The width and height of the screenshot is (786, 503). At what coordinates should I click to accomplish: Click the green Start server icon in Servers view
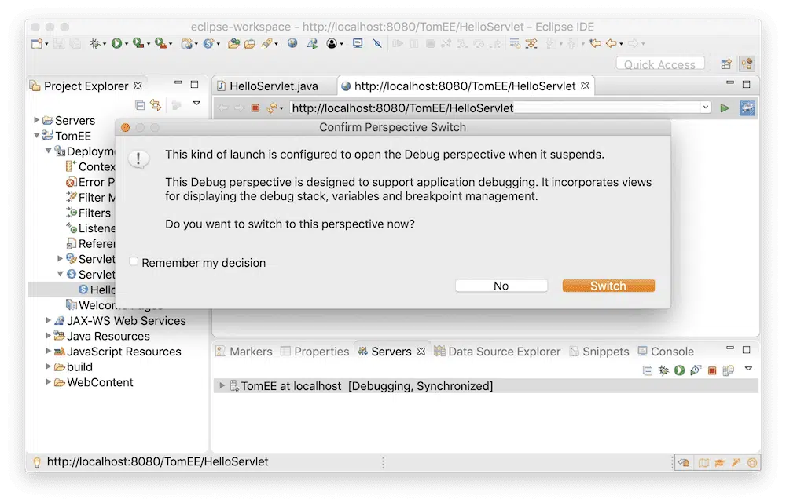click(679, 370)
